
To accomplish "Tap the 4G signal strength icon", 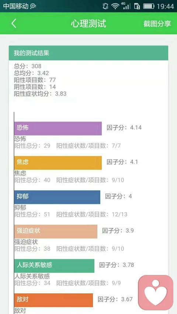I will pyautogui.click(x=126, y=6).
